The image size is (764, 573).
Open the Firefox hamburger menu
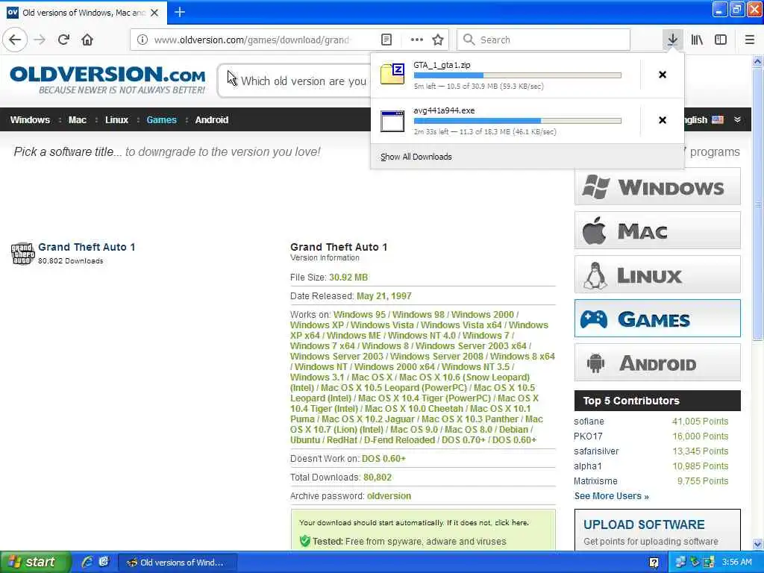[750, 40]
